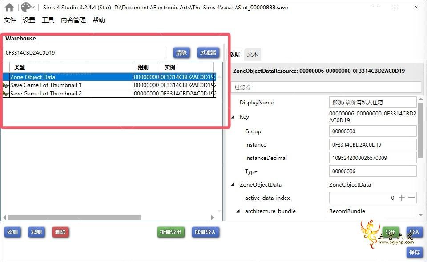Click the left arrow of horizontal scrollbar
427x262 pixels.
[4, 218]
